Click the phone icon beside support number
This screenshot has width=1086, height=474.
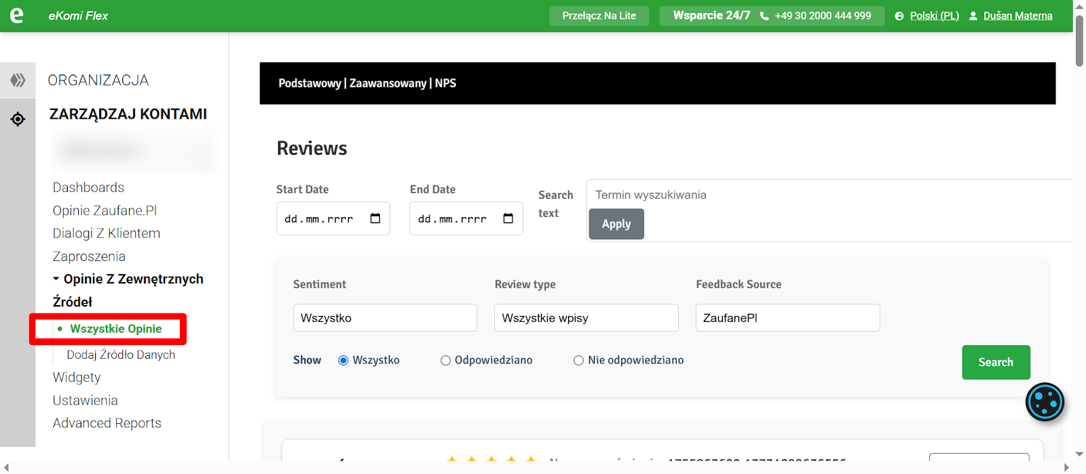tap(764, 16)
